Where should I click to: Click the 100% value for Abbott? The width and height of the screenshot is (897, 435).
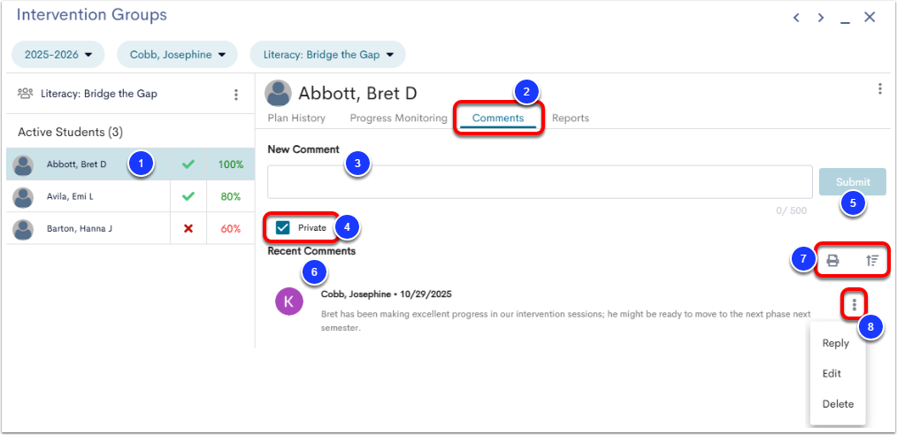coord(231,164)
